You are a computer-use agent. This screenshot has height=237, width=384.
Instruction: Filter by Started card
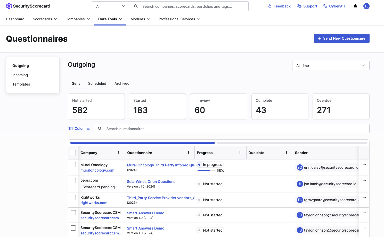pyautogui.click(x=157, y=106)
